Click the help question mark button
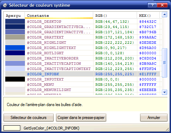171x133 pixels. [152, 5]
